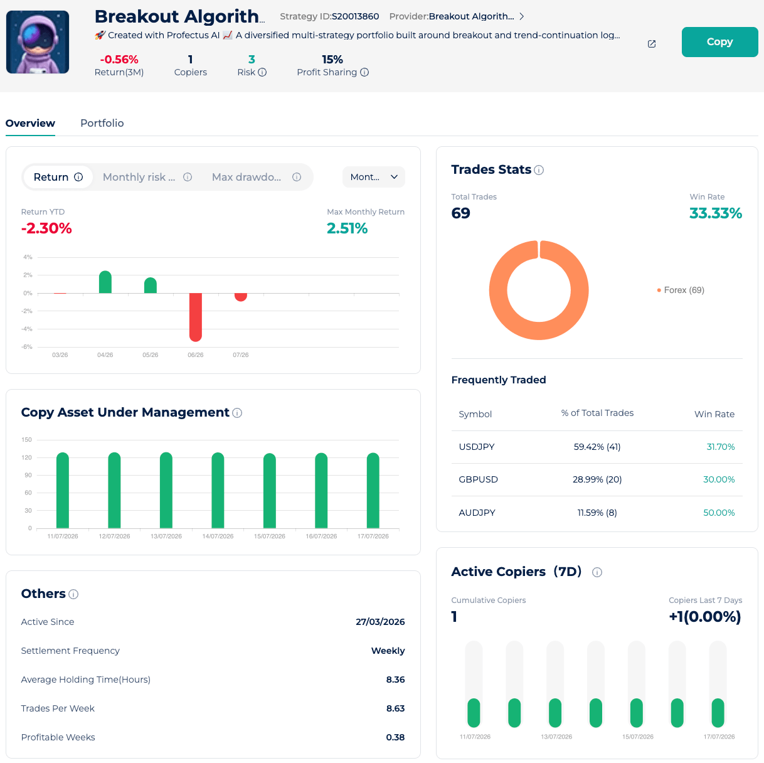The height and width of the screenshot is (763, 764).
Task: Click the 2.51% Max Monthly Return value
Action: pyautogui.click(x=347, y=228)
